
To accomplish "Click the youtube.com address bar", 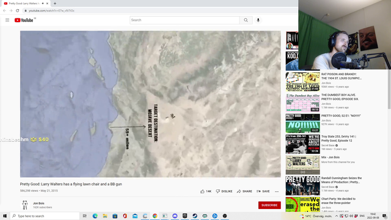I will click(x=159, y=10).
